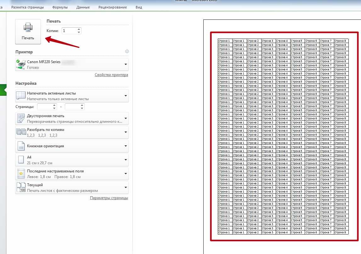
Task: Click the duplex printing icon
Action: pos(21,118)
